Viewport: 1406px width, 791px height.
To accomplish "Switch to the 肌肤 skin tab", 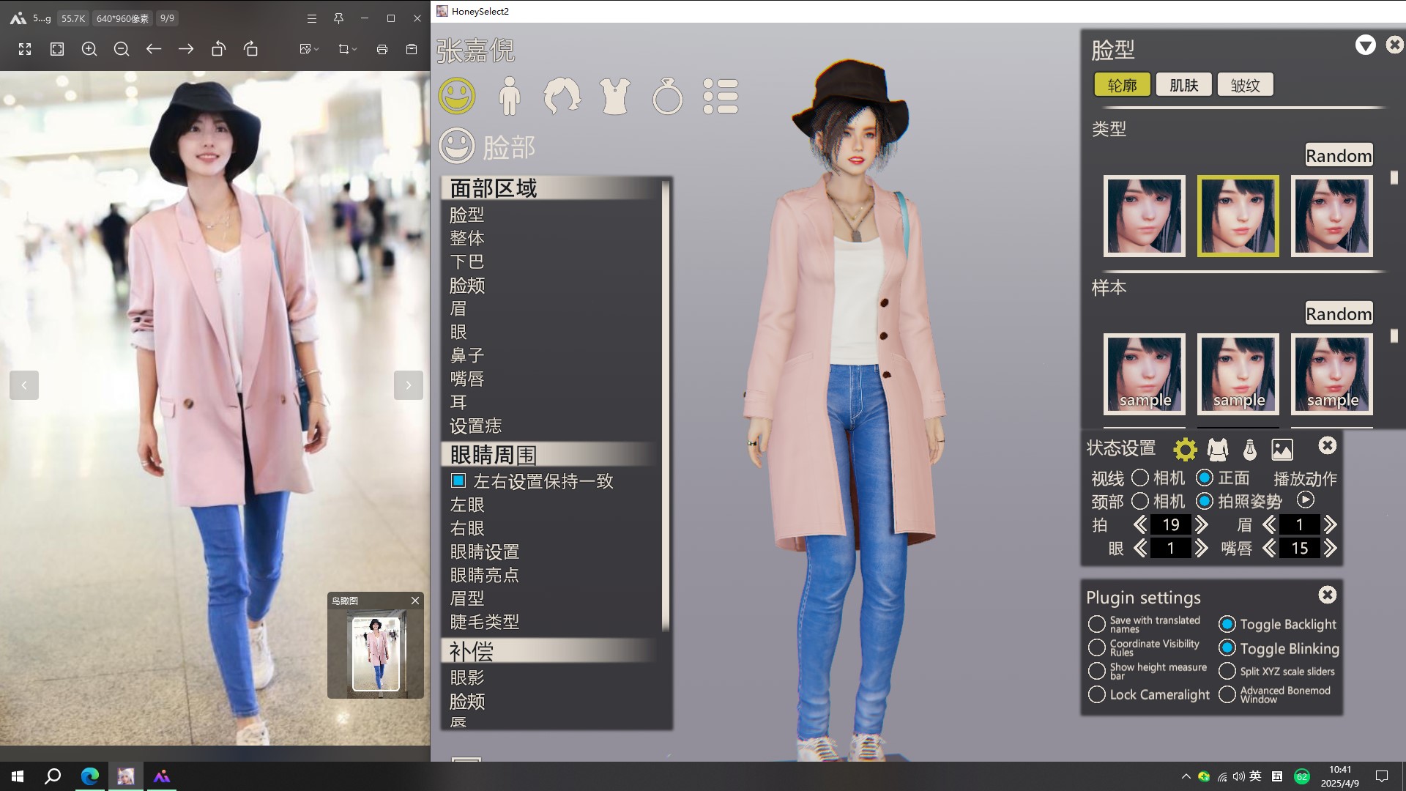I will [1183, 85].
